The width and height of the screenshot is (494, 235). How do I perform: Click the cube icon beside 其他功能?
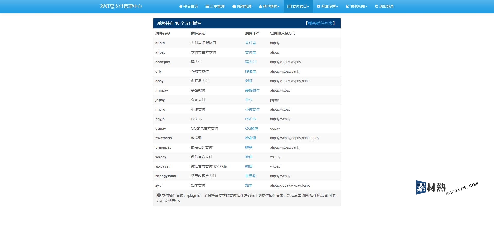click(347, 6)
